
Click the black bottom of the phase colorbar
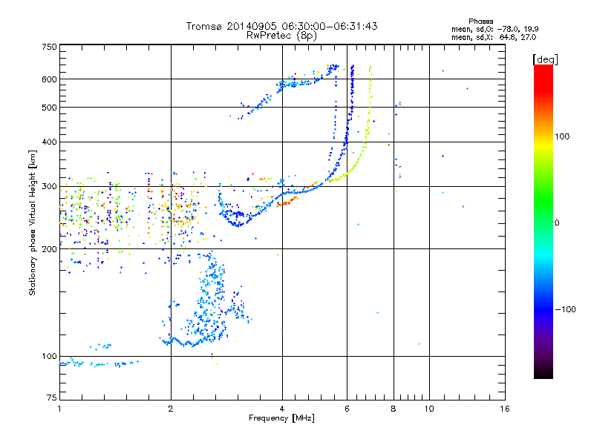544,373
